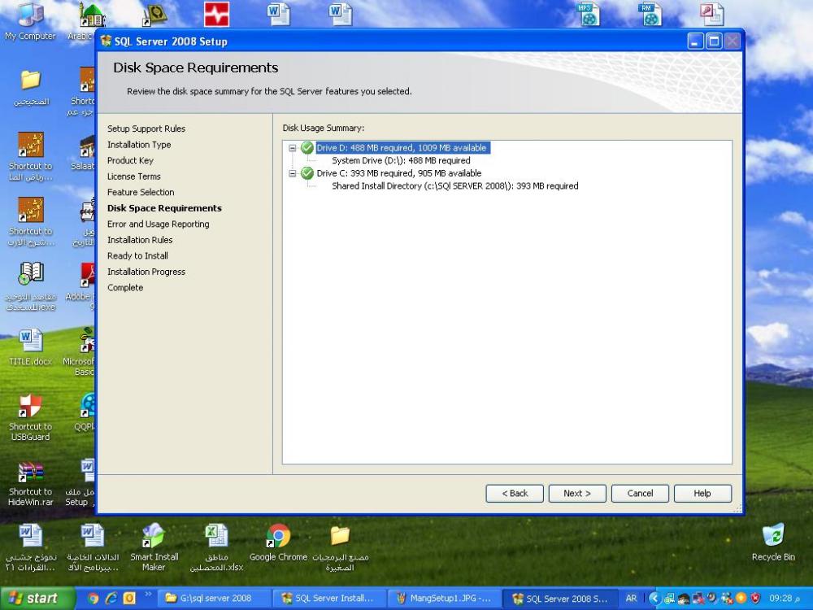Open My Computer desktop icon

(x=30, y=21)
